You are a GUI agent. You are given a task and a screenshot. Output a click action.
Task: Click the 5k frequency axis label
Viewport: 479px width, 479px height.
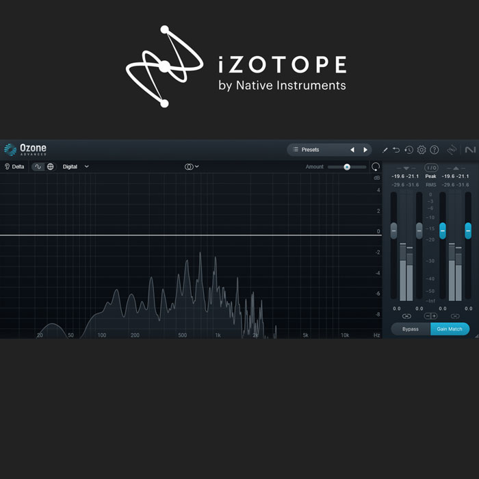click(x=305, y=335)
